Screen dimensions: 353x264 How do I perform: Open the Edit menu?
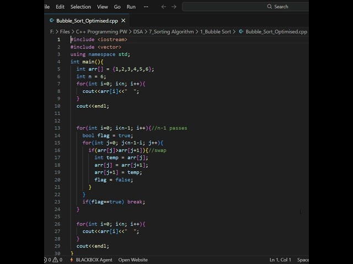[x=60, y=7]
